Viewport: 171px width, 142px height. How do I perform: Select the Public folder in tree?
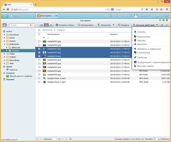click(x=12, y=54)
